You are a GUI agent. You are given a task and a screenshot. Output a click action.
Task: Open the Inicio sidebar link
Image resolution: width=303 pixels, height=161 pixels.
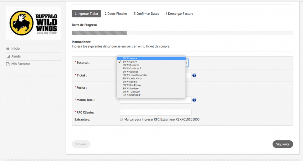click(x=15, y=48)
